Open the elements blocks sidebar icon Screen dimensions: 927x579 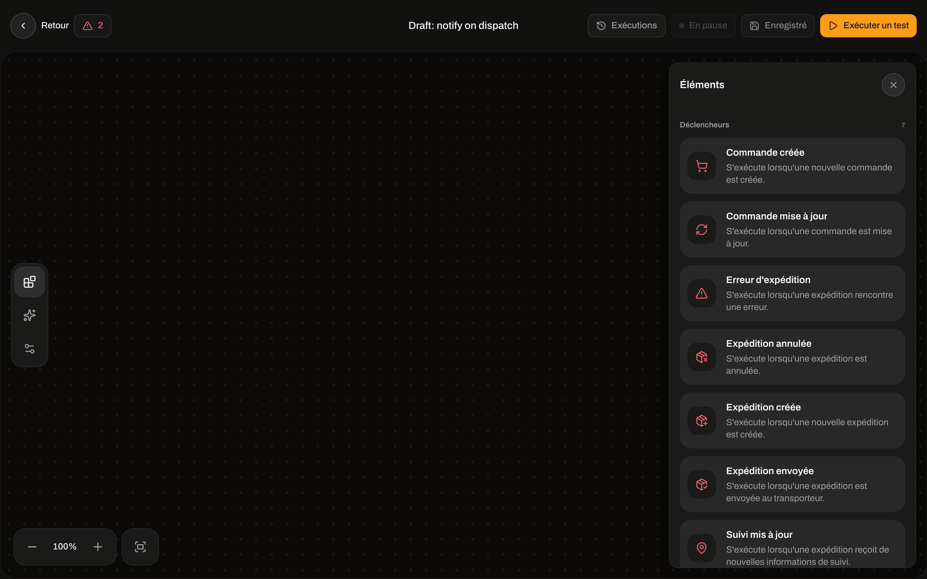pos(30,282)
